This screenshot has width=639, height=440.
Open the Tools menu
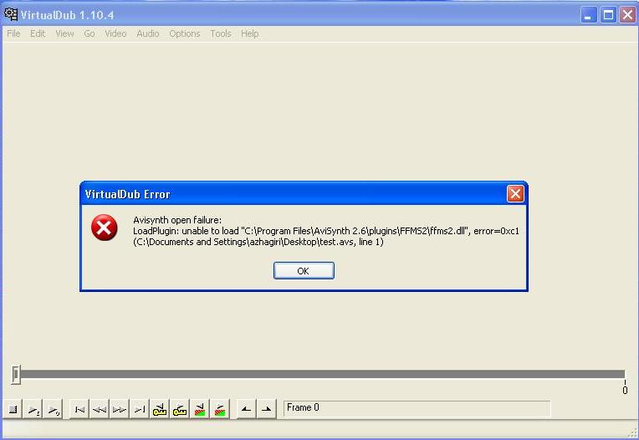[221, 33]
